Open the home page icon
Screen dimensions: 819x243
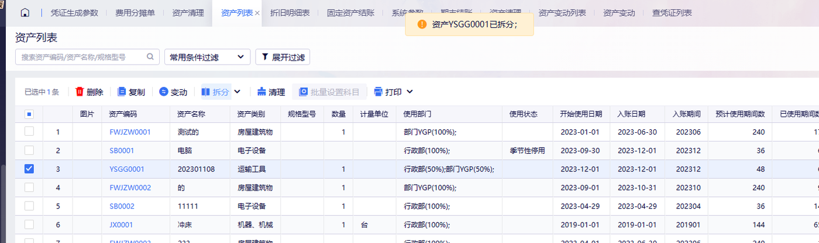pyautogui.click(x=25, y=12)
